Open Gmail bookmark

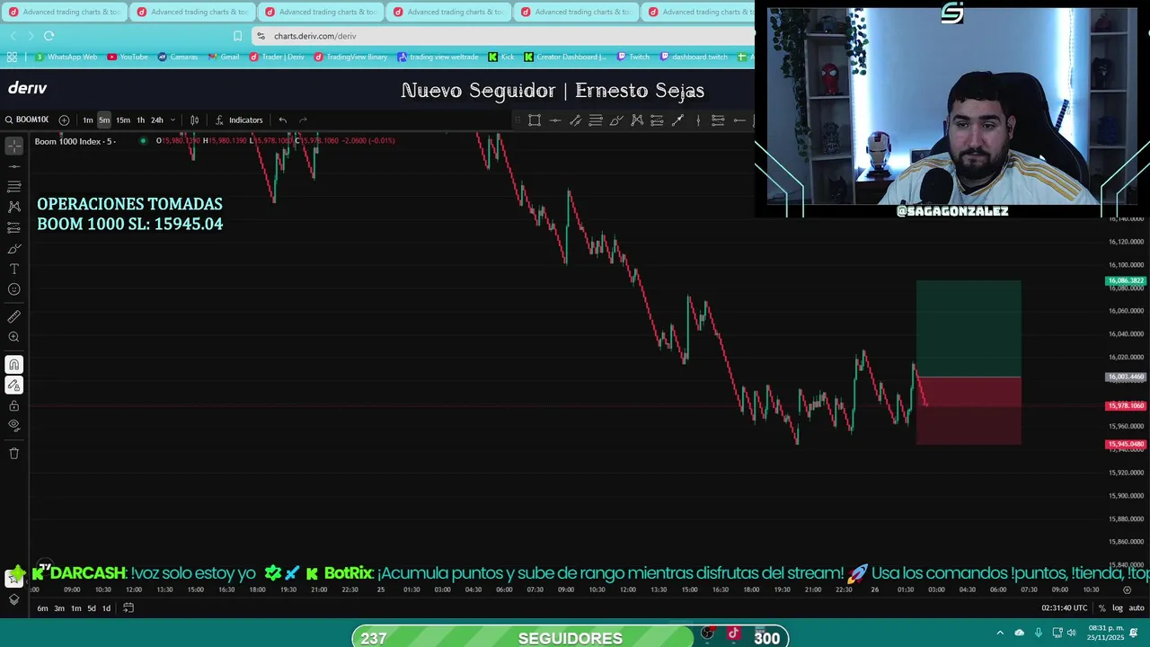[x=224, y=57]
